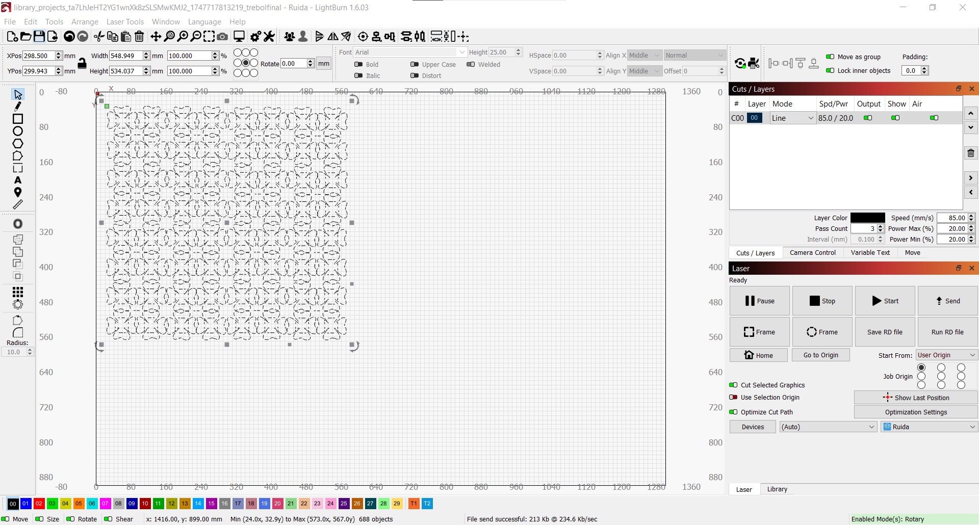Toggle Output switch for layer C00

(x=868, y=118)
